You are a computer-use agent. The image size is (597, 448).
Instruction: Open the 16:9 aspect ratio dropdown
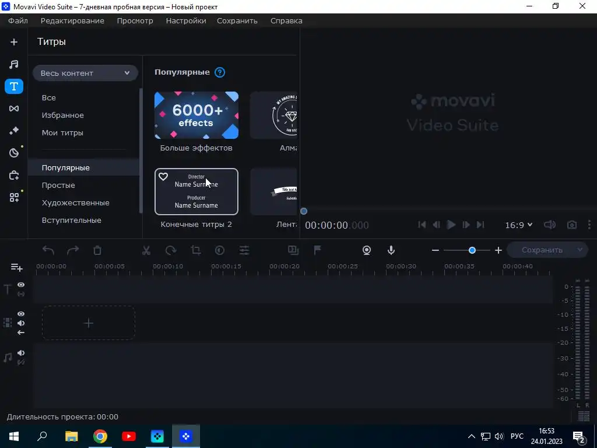click(518, 225)
